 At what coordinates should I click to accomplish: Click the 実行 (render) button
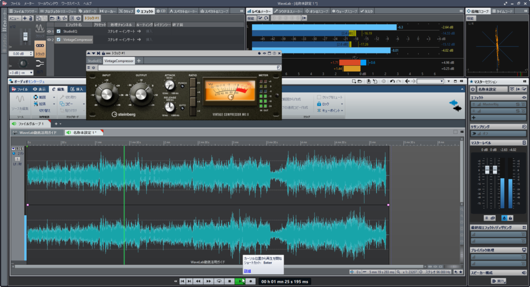coord(498,281)
